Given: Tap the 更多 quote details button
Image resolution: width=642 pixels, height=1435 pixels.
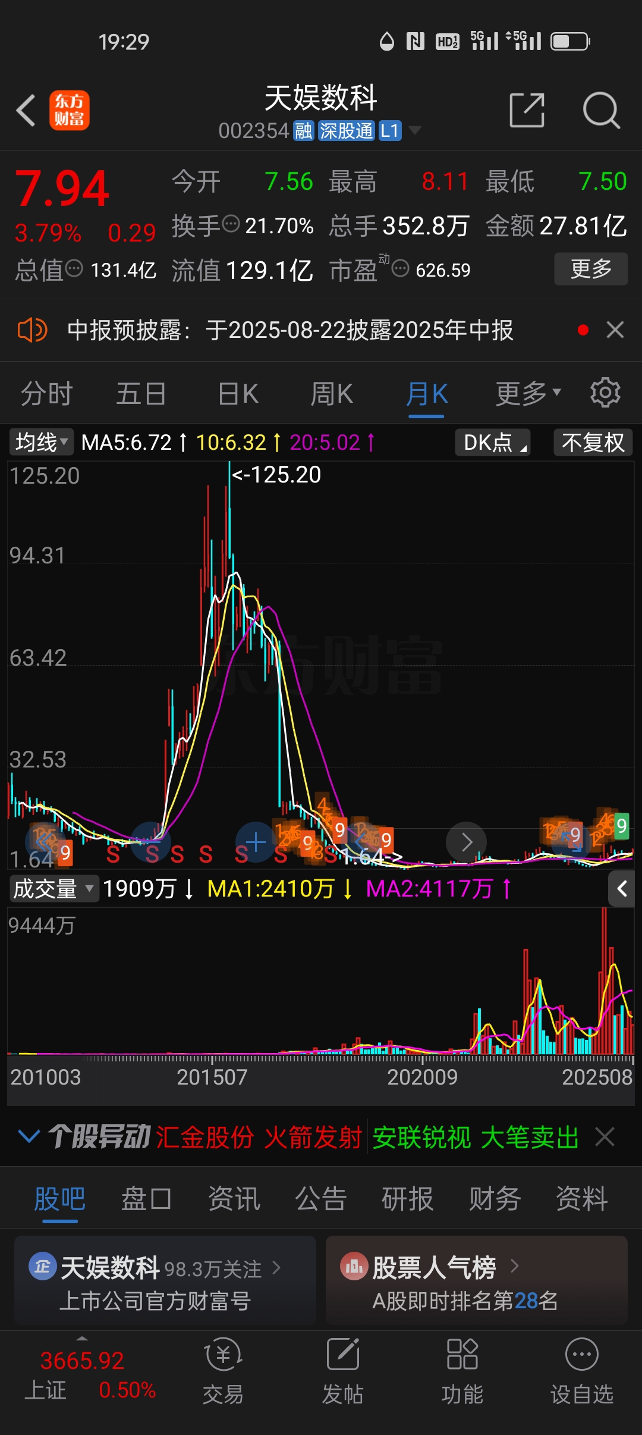Looking at the screenshot, I should tap(591, 269).
